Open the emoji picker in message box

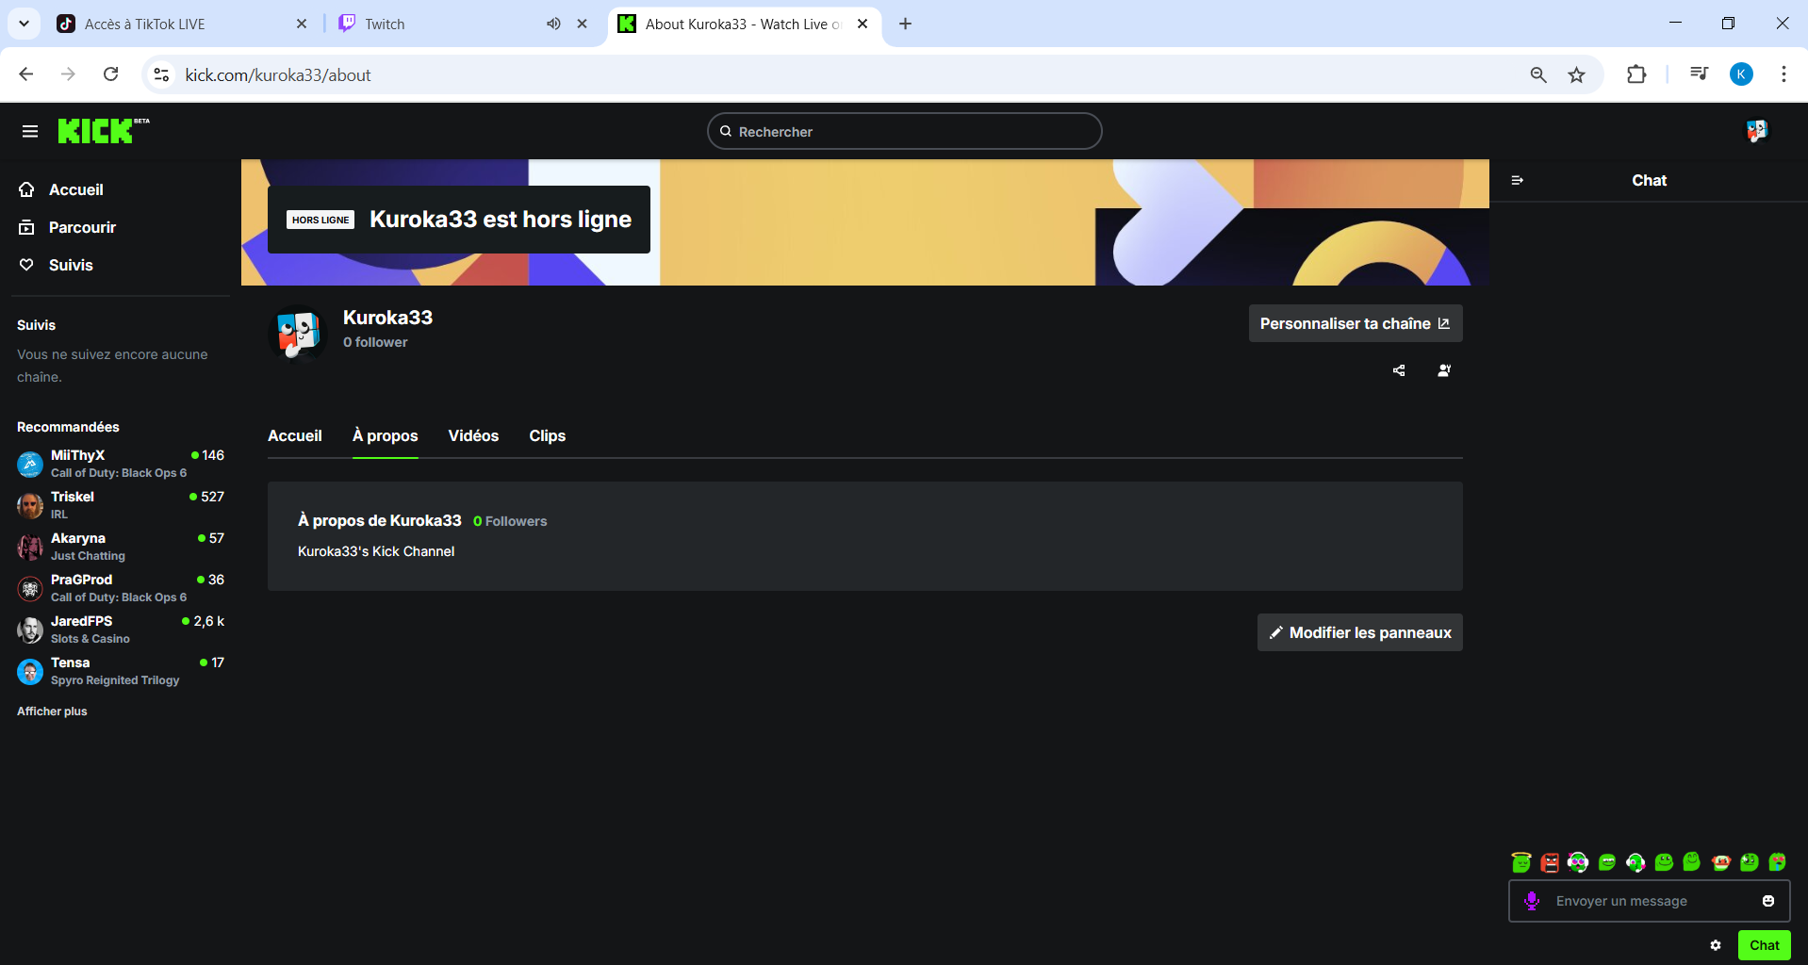pos(1768,901)
